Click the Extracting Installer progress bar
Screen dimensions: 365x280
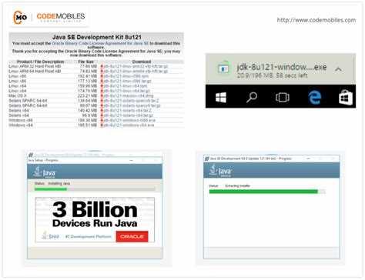click(x=267, y=192)
